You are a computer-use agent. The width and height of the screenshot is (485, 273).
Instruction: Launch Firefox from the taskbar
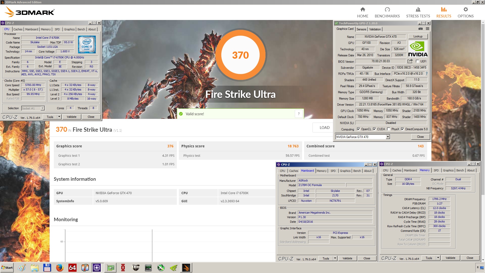pyautogui.click(x=60, y=268)
